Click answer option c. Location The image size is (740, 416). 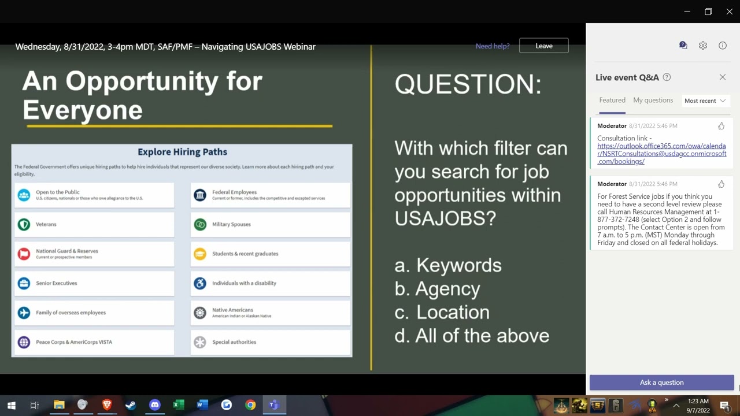pyautogui.click(x=442, y=312)
